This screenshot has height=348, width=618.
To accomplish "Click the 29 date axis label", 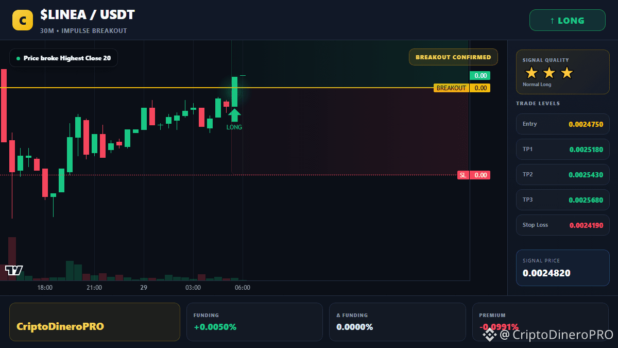I will point(144,288).
